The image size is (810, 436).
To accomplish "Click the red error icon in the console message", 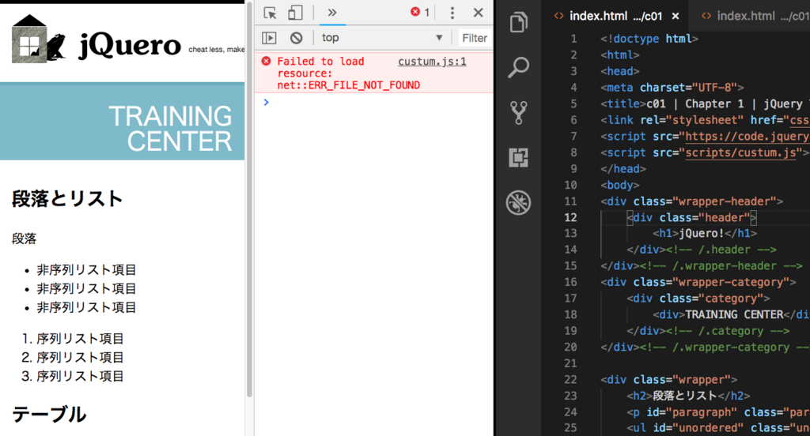I will tap(266, 62).
